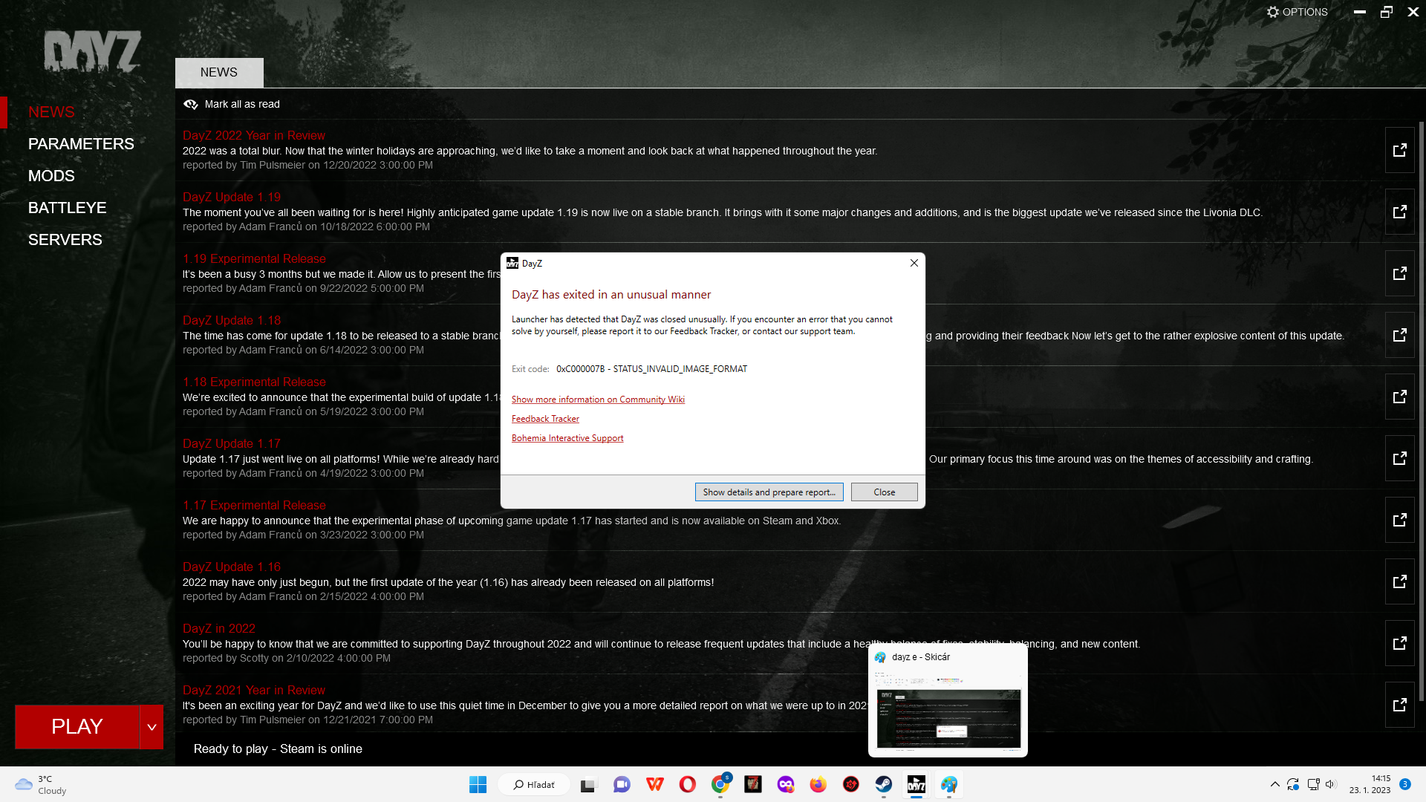Open DayZ 2022 Year in Review external link icon
This screenshot has width=1426, height=802.
pos(1400,150)
